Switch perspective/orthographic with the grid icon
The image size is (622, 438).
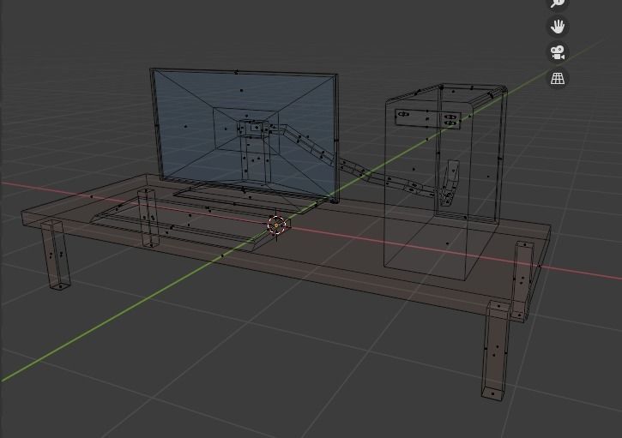pyautogui.click(x=558, y=78)
